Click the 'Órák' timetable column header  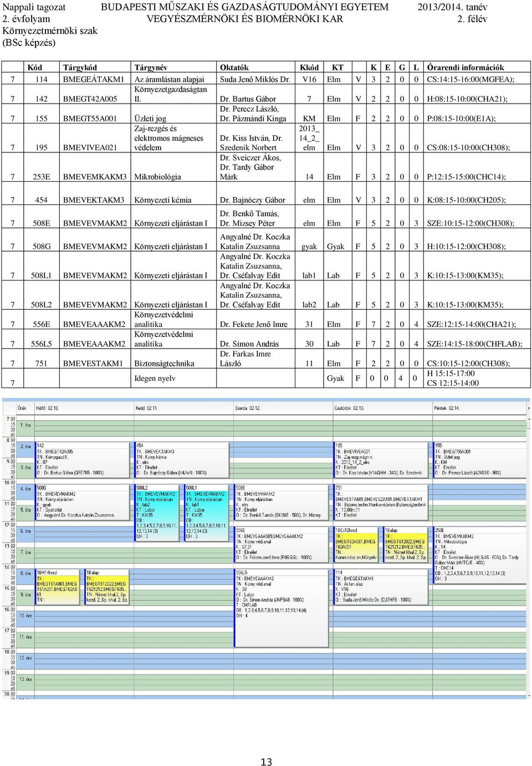tap(22, 408)
